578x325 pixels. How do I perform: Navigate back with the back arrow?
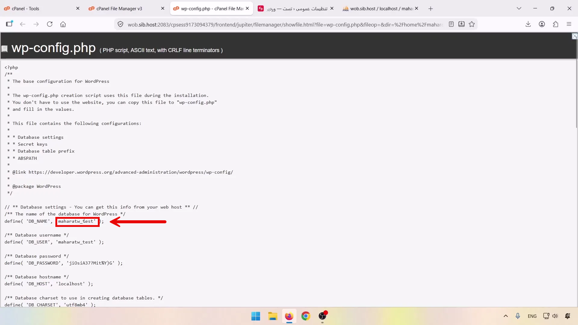pos(23,24)
